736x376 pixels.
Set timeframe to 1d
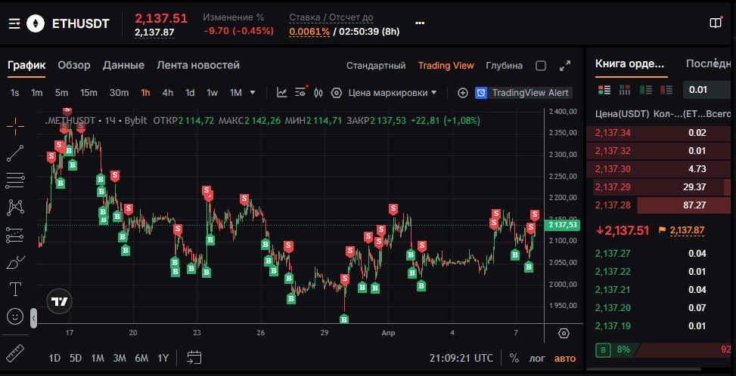click(190, 93)
